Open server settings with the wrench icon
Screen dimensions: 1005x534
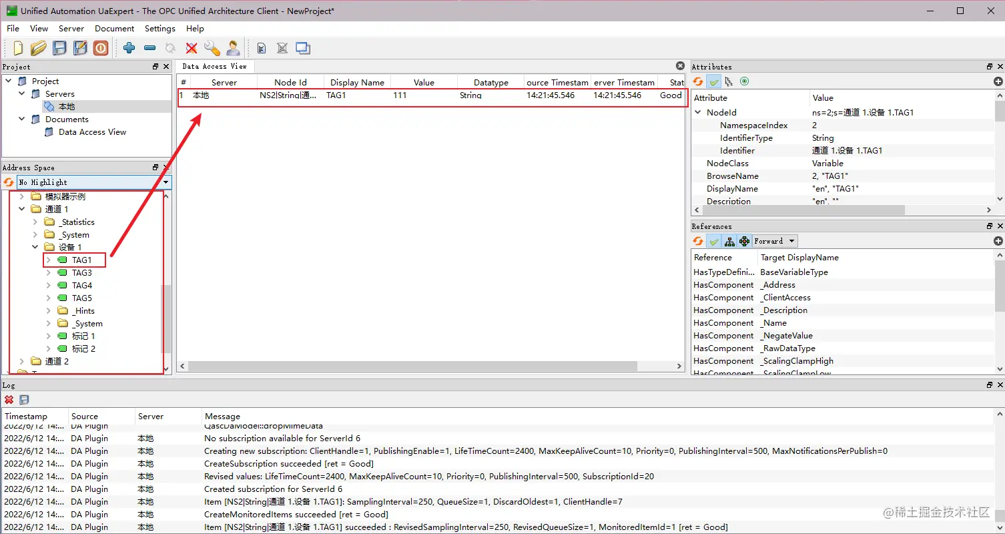pos(212,48)
